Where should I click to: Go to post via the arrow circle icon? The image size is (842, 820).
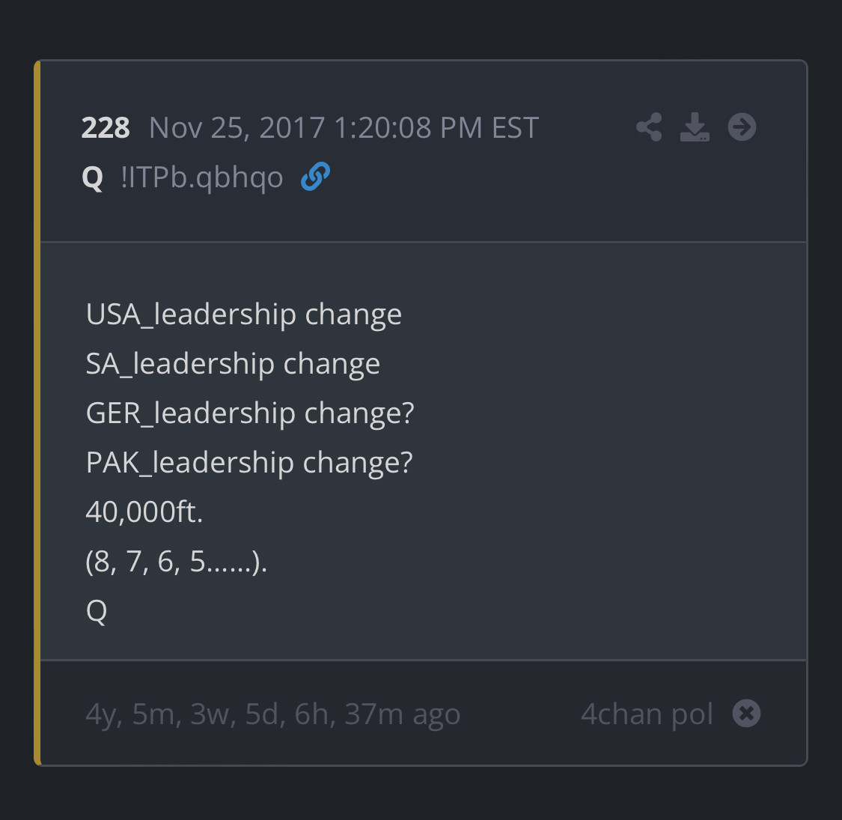pyautogui.click(x=742, y=127)
